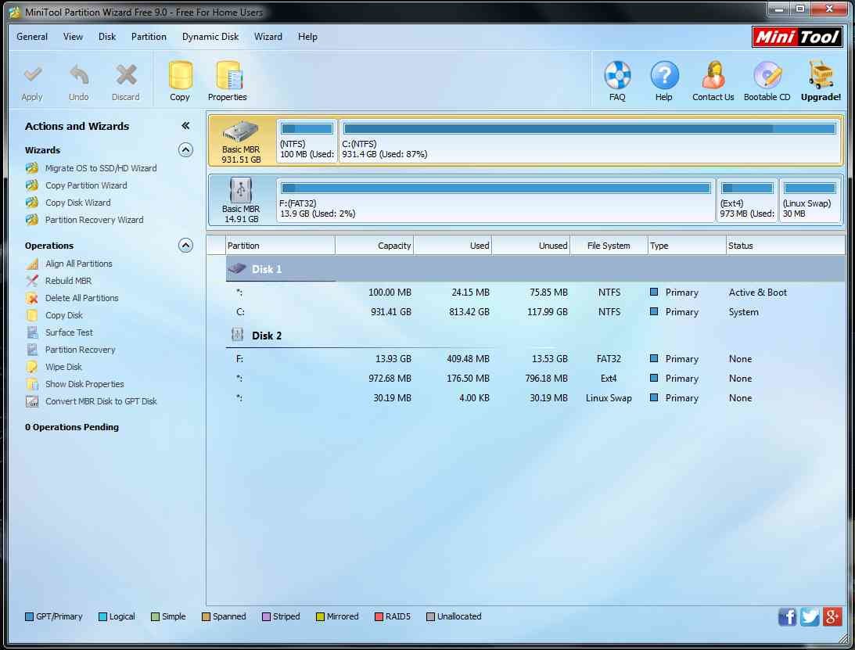Open the Wizard menu
This screenshot has height=650, width=855.
click(268, 37)
